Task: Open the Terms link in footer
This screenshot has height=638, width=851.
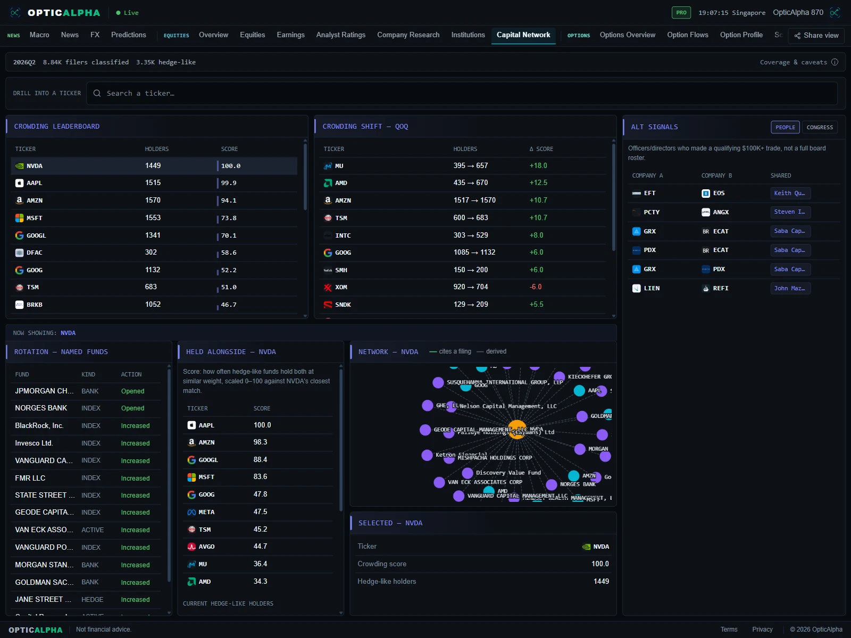Action: [729, 629]
